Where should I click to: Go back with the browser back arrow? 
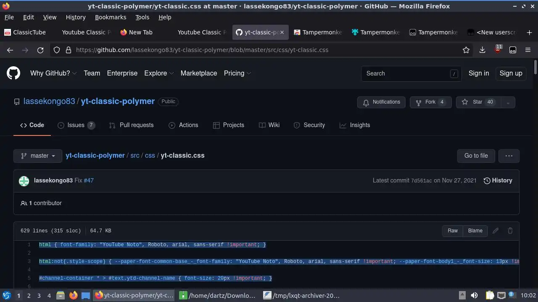pyautogui.click(x=10, y=50)
